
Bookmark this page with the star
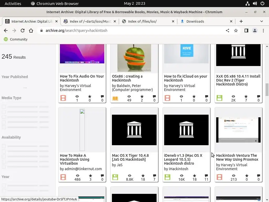point(236,31)
